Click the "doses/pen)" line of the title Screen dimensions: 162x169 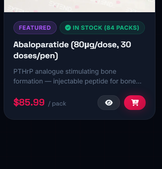(36, 56)
